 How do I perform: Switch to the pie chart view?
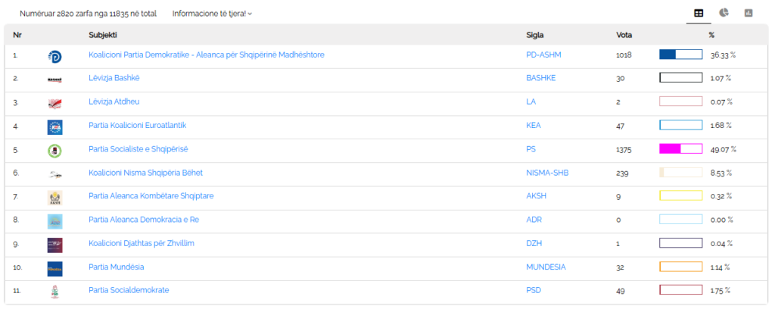click(x=724, y=13)
